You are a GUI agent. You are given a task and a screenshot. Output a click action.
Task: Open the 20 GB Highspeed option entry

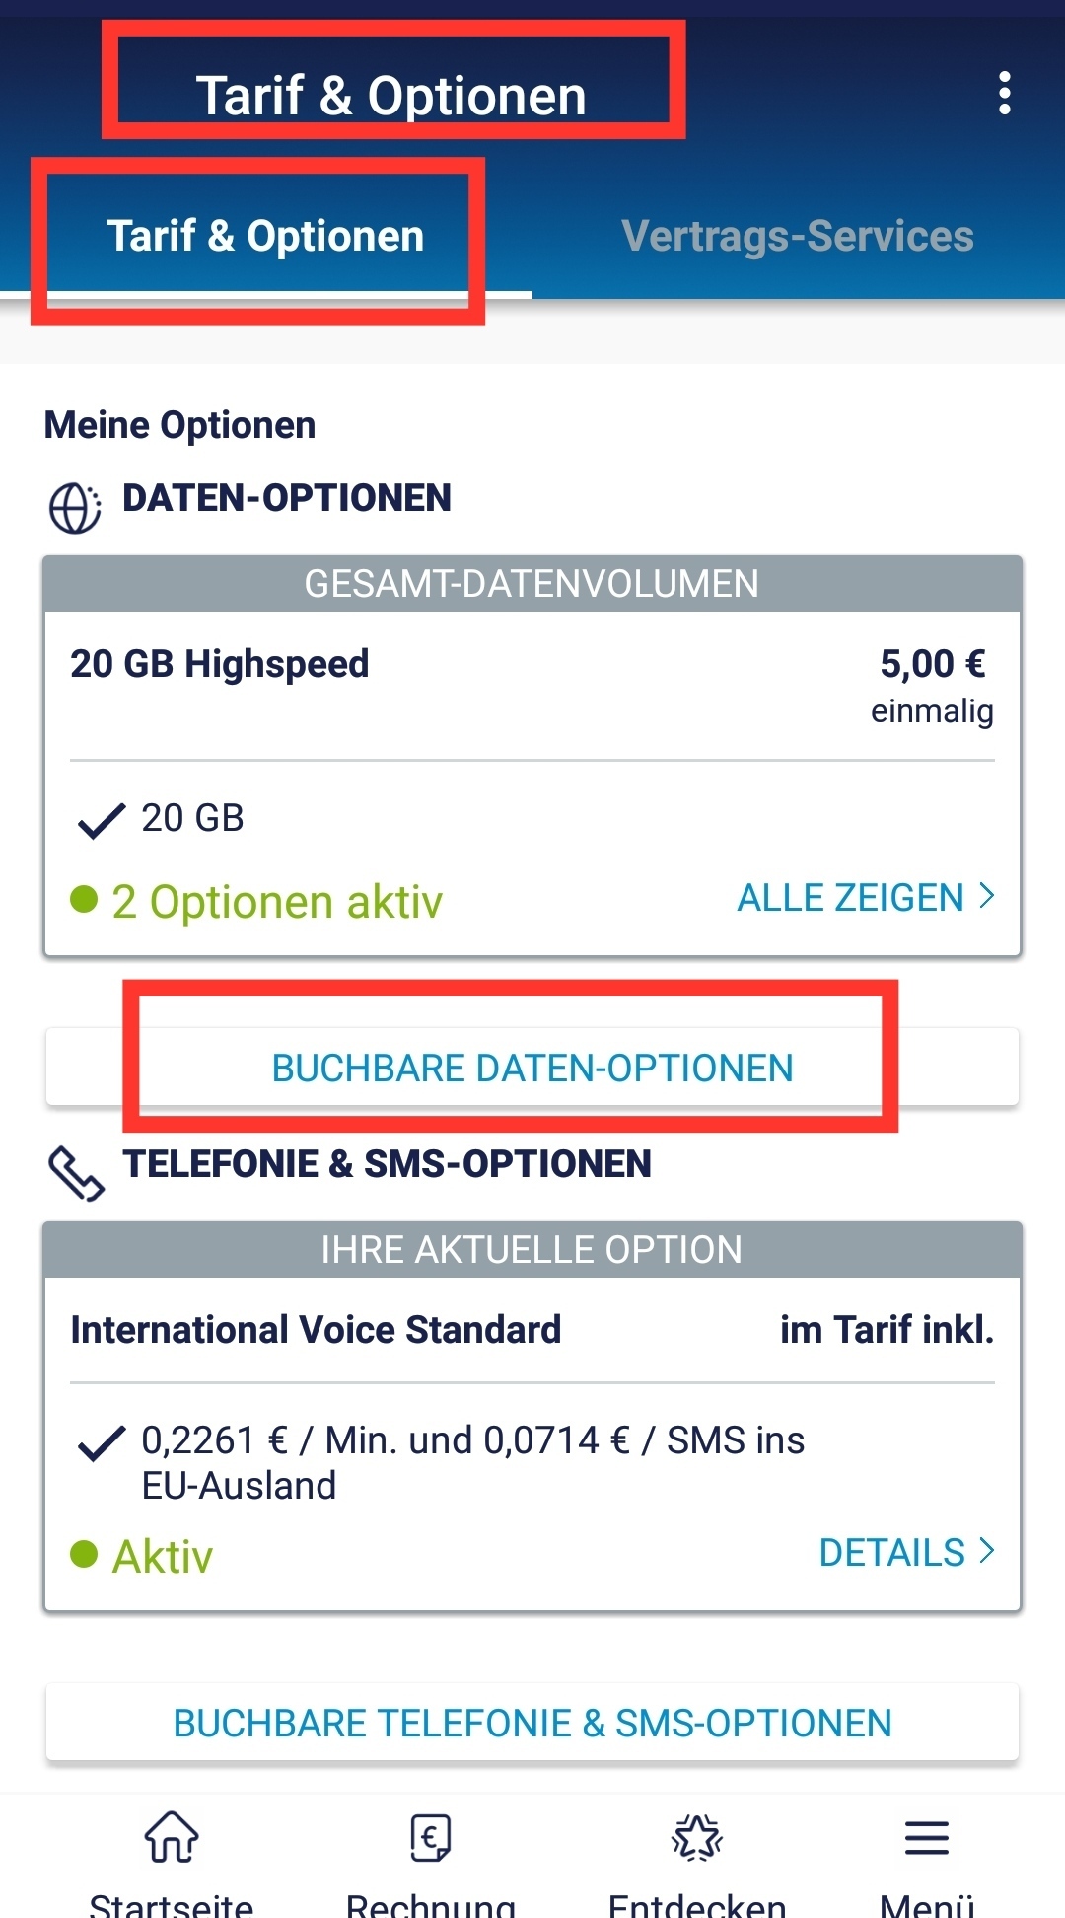pyautogui.click(x=219, y=664)
